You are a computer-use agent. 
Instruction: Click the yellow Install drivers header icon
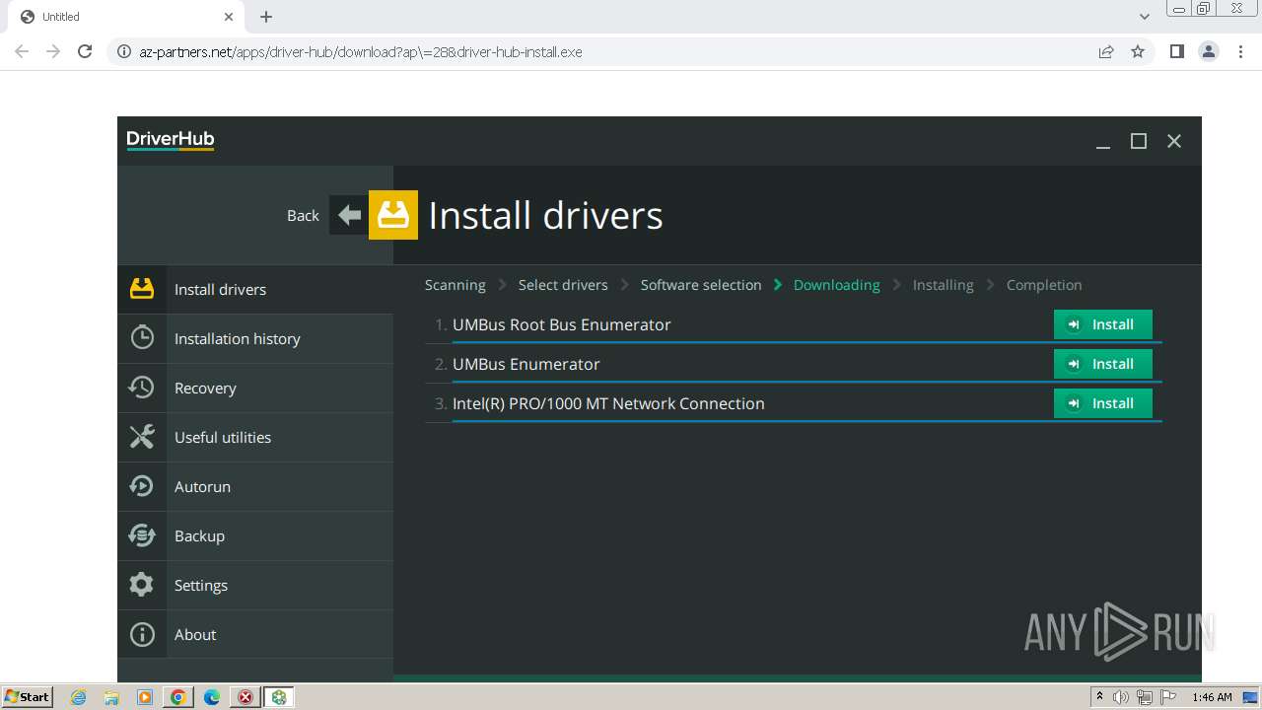tap(393, 215)
